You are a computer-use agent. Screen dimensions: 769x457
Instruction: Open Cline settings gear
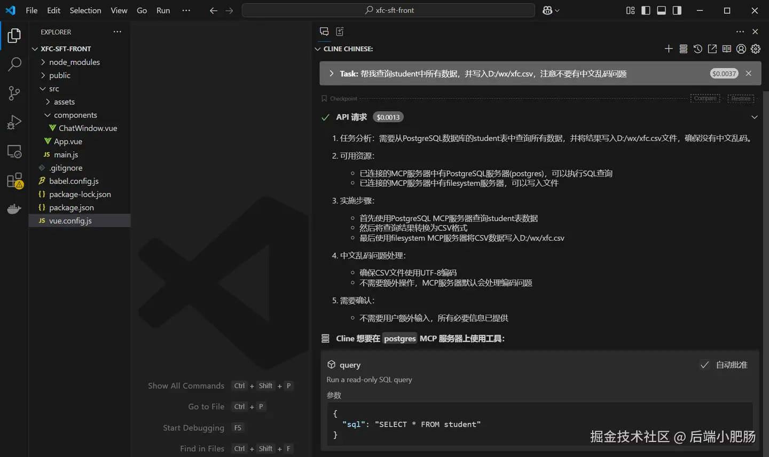coord(755,49)
